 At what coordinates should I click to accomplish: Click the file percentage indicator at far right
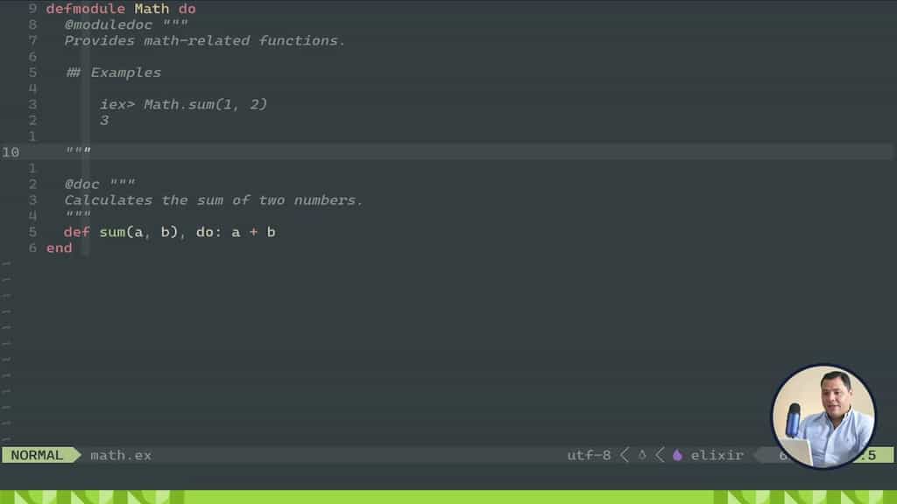pyautogui.click(x=876, y=455)
